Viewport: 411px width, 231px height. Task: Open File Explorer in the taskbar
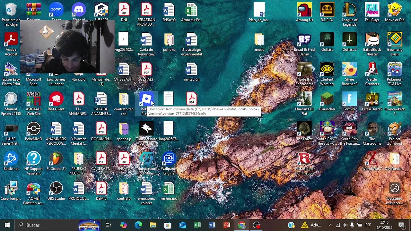[153, 225]
